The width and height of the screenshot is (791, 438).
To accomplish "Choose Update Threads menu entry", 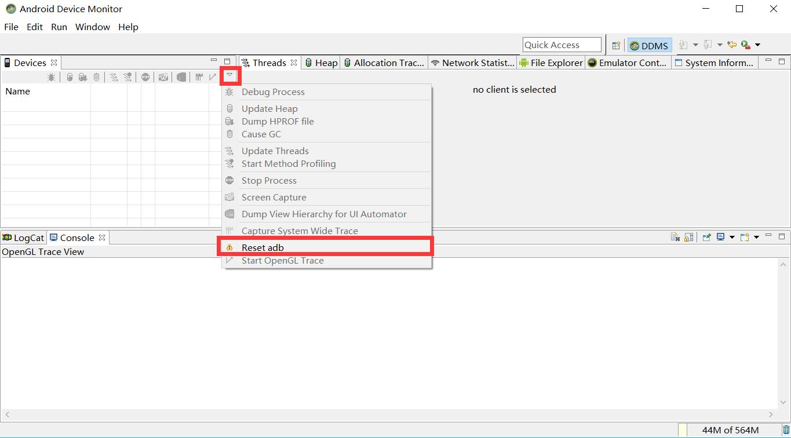I will [x=327, y=151].
